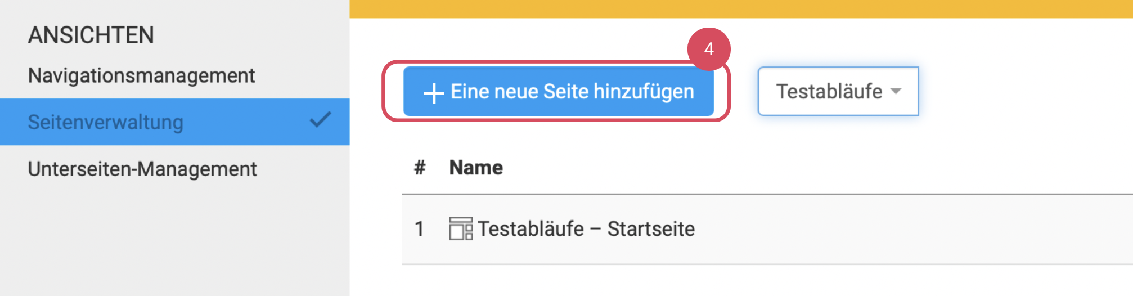Go to Unterseiten-Management view
The width and height of the screenshot is (1133, 296).
[142, 169]
